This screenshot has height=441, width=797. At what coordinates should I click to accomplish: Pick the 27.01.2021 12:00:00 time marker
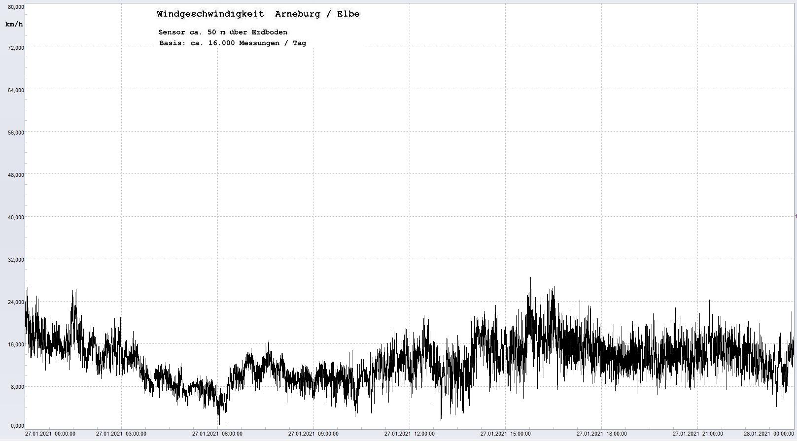coord(409,434)
